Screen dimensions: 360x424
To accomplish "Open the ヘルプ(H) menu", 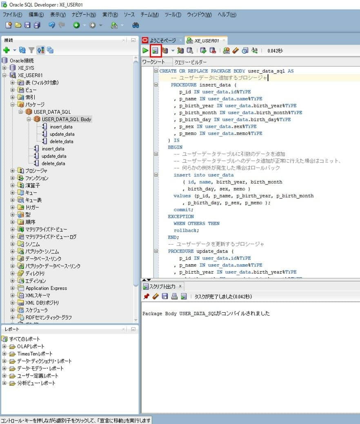I will (x=227, y=15).
